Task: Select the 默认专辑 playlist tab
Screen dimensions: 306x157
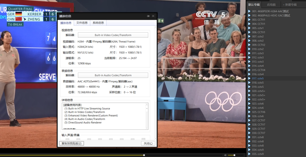Action: 254,5
